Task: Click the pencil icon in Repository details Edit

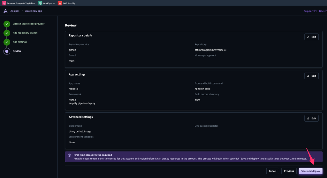Action: [308, 37]
